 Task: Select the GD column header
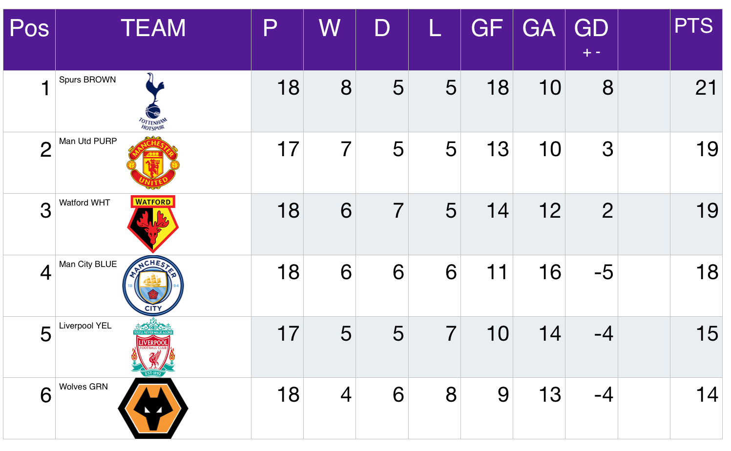point(591,28)
